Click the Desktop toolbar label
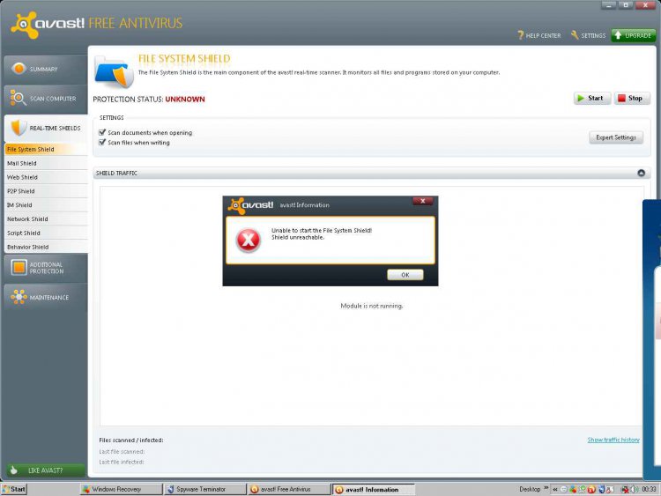Screen dimensions: 661x496 click(x=530, y=489)
